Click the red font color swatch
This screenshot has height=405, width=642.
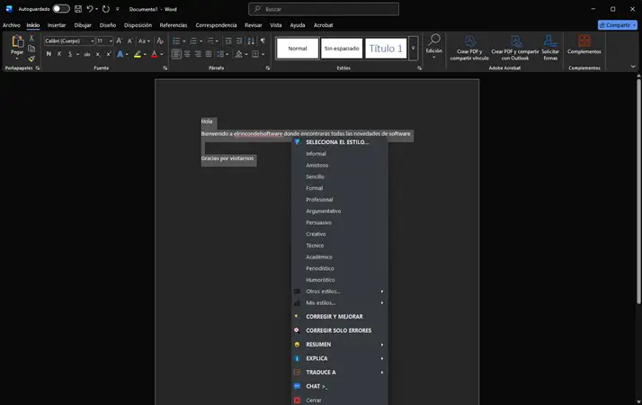pyautogui.click(x=154, y=54)
